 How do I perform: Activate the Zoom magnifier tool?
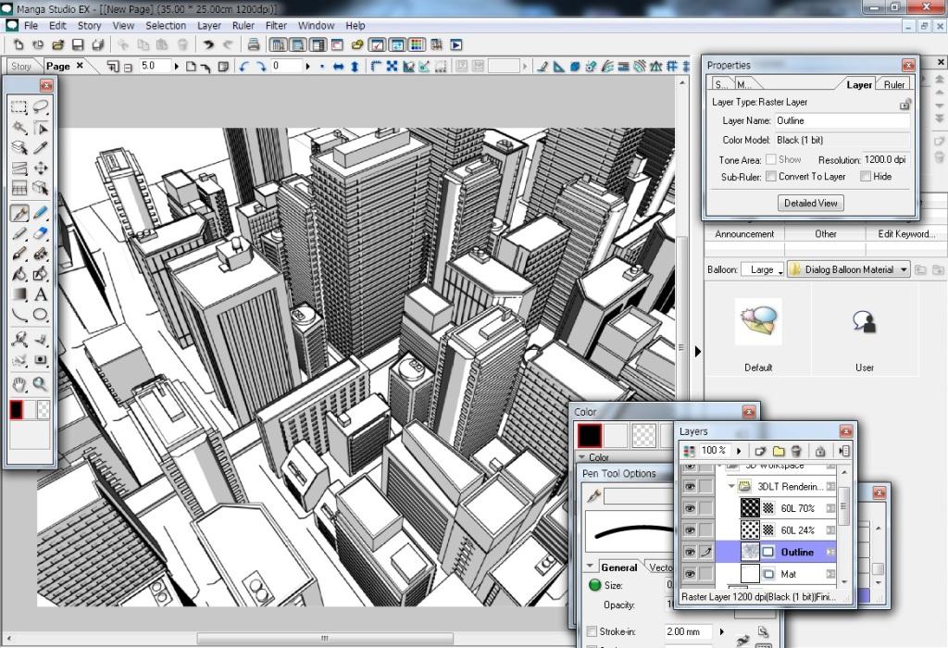[x=41, y=383]
